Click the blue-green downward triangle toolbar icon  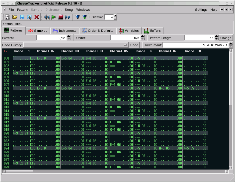click(85, 17)
